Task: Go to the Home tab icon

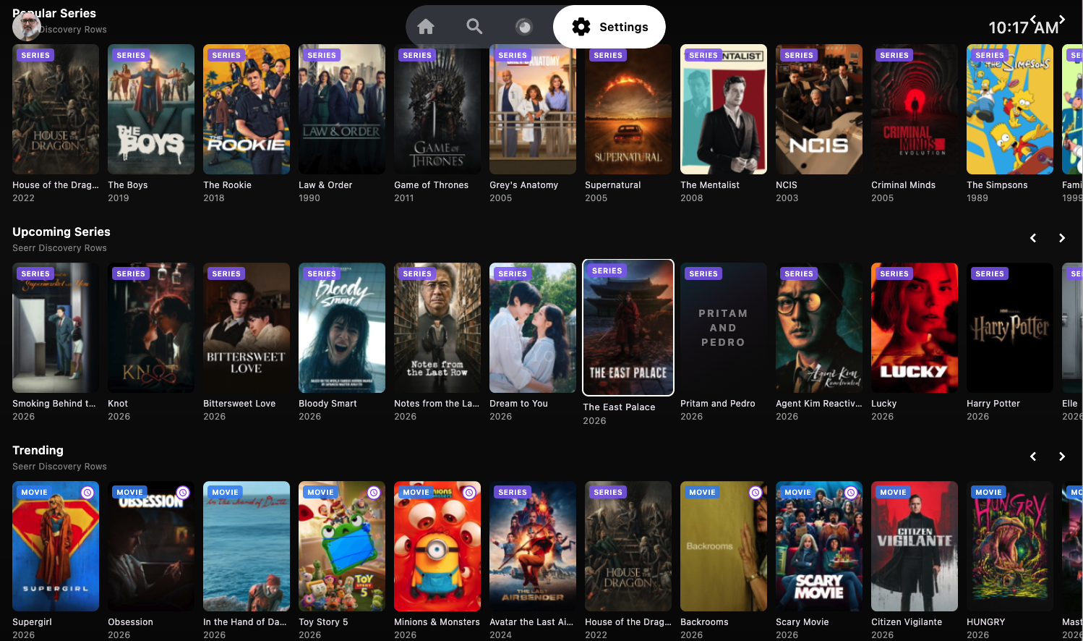Action: coord(426,27)
